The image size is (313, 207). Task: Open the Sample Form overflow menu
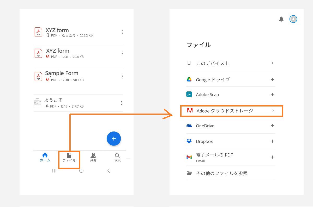[122, 76]
